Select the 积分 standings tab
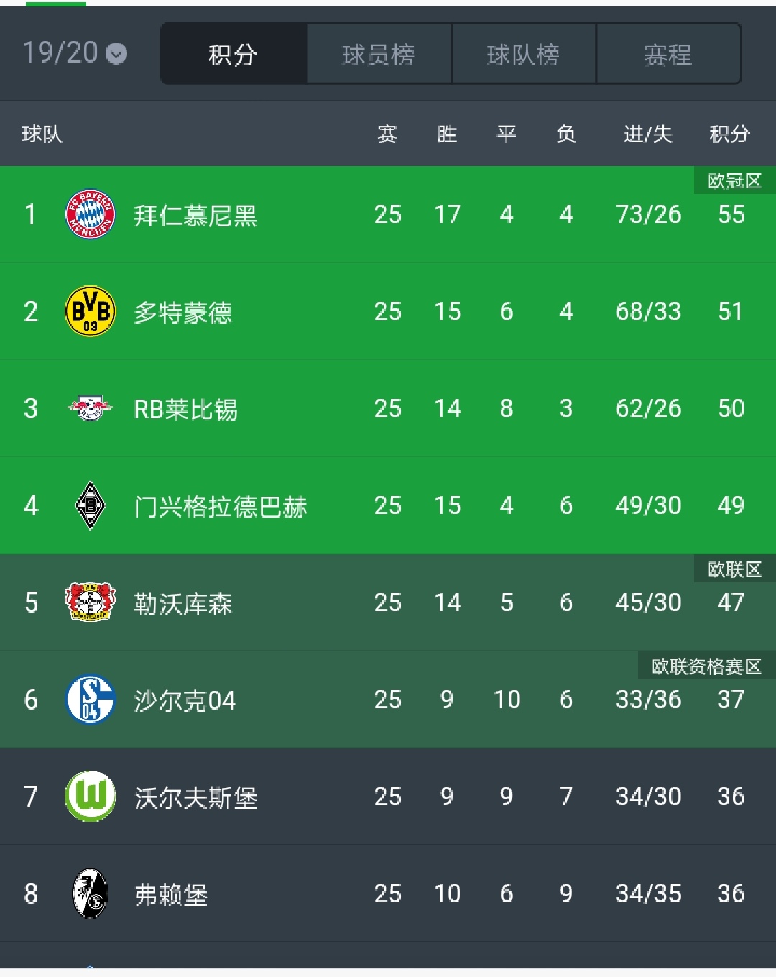776x977 pixels. coord(233,55)
